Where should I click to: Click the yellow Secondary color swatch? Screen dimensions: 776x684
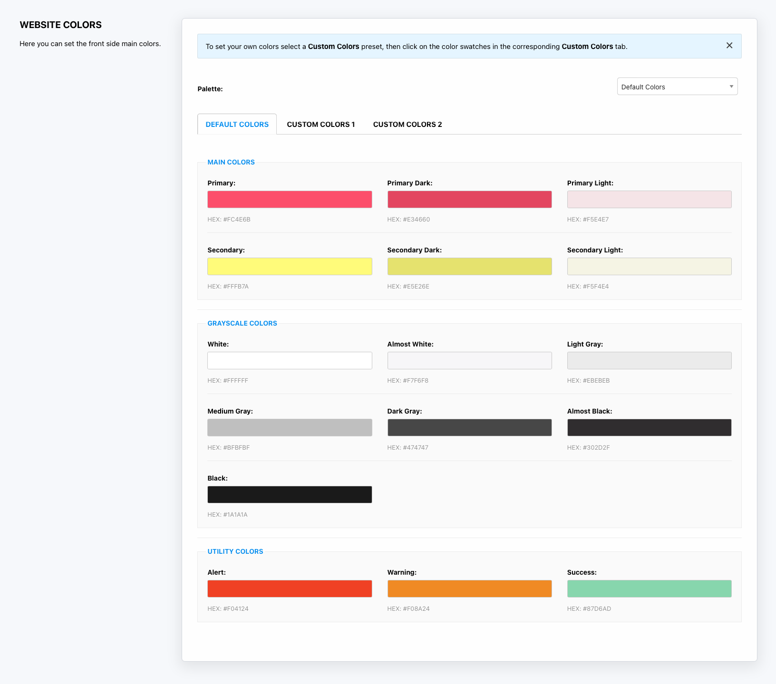tap(290, 267)
